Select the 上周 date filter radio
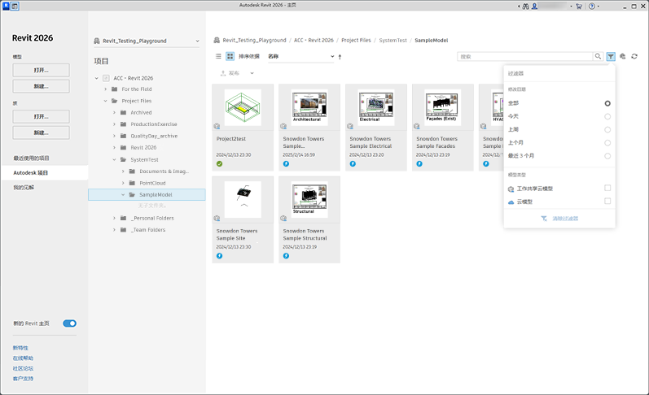Viewport: 649px width, 395px height. (607, 130)
